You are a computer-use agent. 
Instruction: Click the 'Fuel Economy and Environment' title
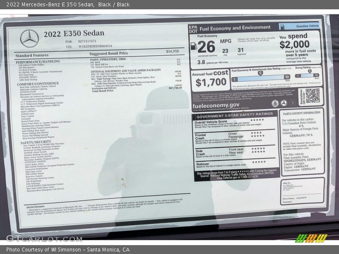235,28
